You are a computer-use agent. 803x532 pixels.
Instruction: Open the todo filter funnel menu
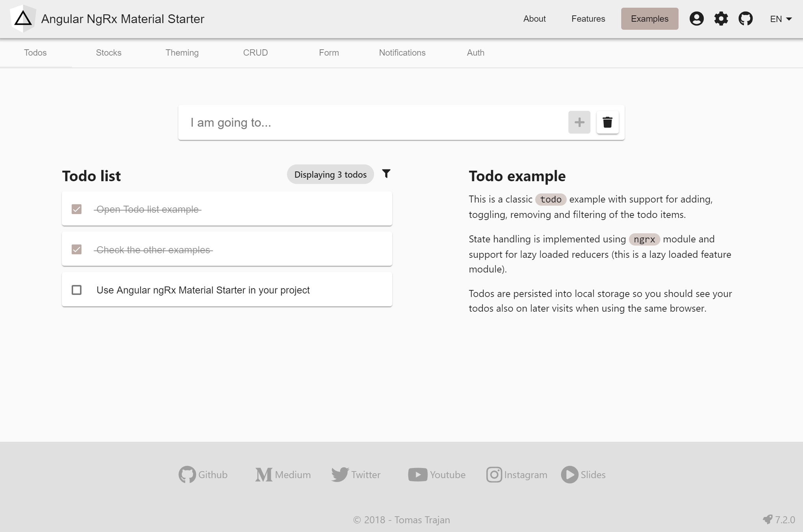pyautogui.click(x=386, y=174)
